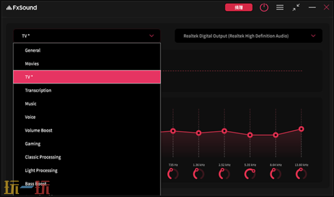
Task: Select the highlighted TV preset
Action: point(87,77)
